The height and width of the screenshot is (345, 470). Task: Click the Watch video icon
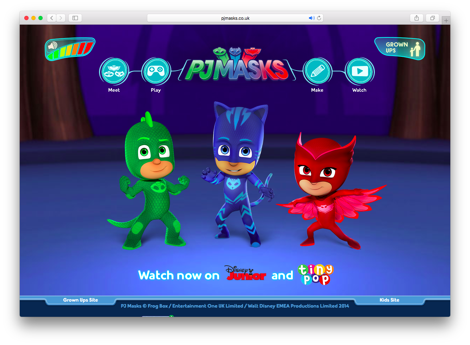click(359, 72)
